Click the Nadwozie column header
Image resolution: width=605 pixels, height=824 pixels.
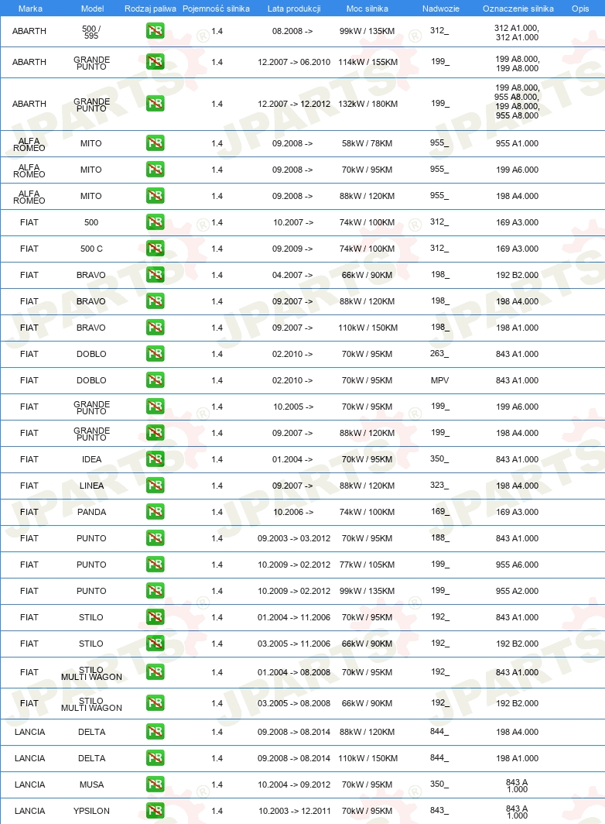pyautogui.click(x=441, y=9)
